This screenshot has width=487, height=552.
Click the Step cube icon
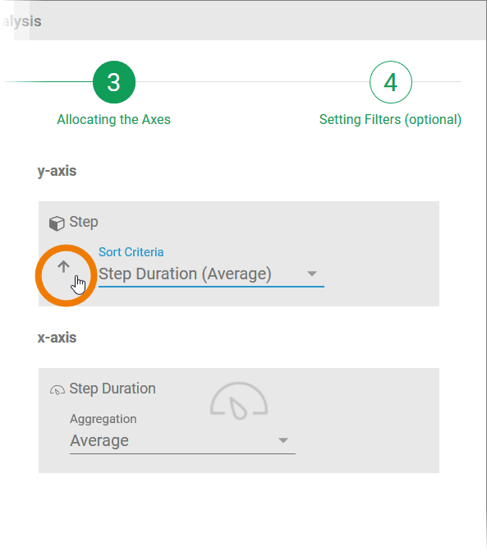(x=57, y=223)
